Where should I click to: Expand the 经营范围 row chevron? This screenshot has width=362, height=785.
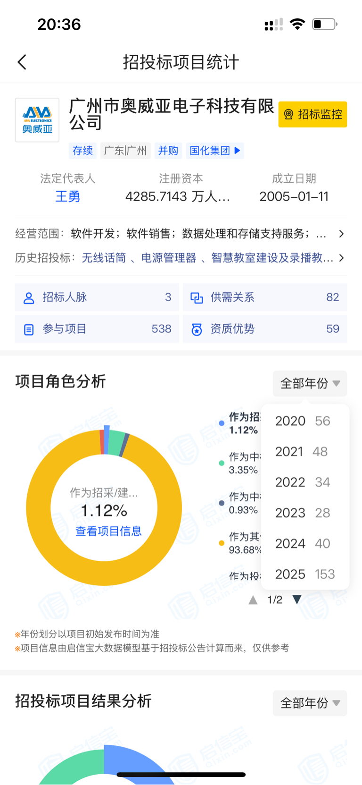pyautogui.click(x=341, y=234)
